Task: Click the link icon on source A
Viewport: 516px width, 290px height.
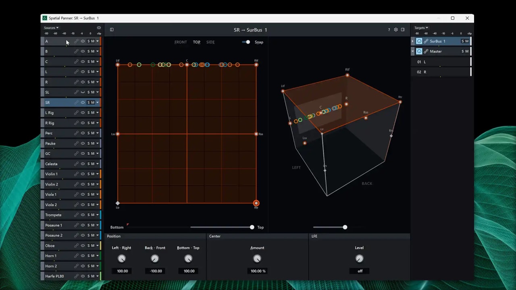Action: pos(76,41)
